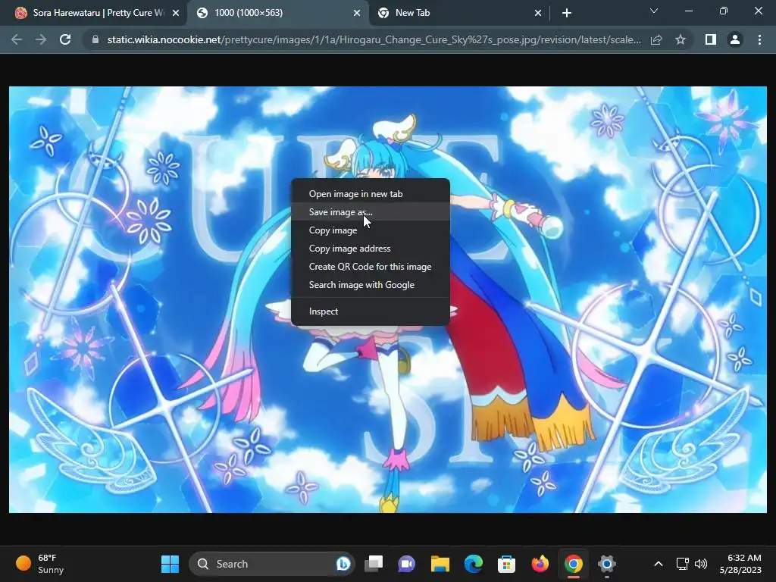776x582 pixels.
Task: Restore down the Chrome window
Action: click(x=724, y=11)
